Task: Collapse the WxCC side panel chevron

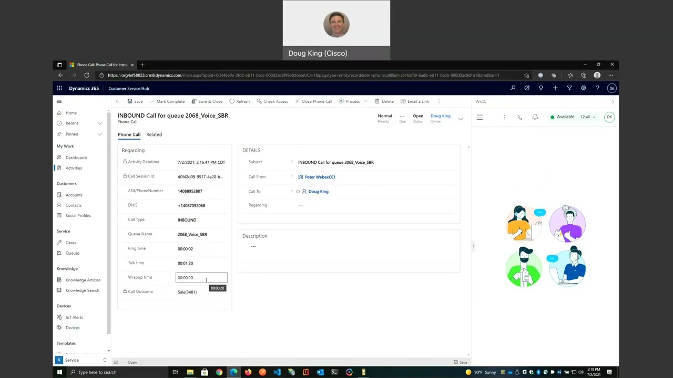Action: [x=613, y=101]
